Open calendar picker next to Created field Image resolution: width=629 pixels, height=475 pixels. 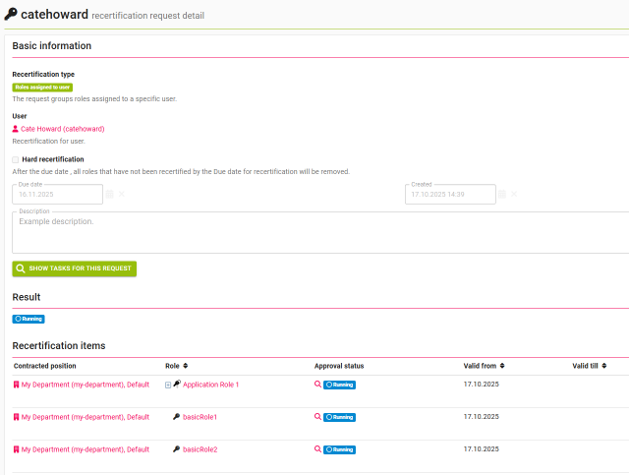coord(501,195)
